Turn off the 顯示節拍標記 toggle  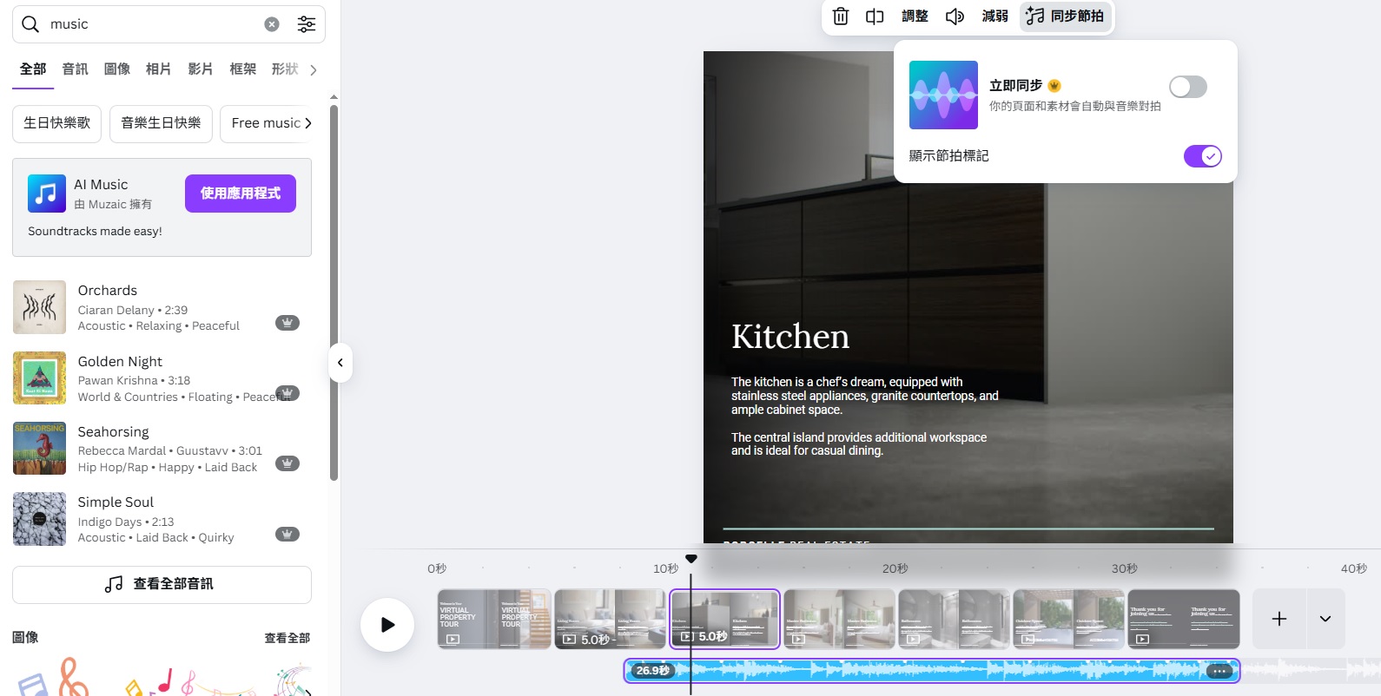pos(1203,156)
